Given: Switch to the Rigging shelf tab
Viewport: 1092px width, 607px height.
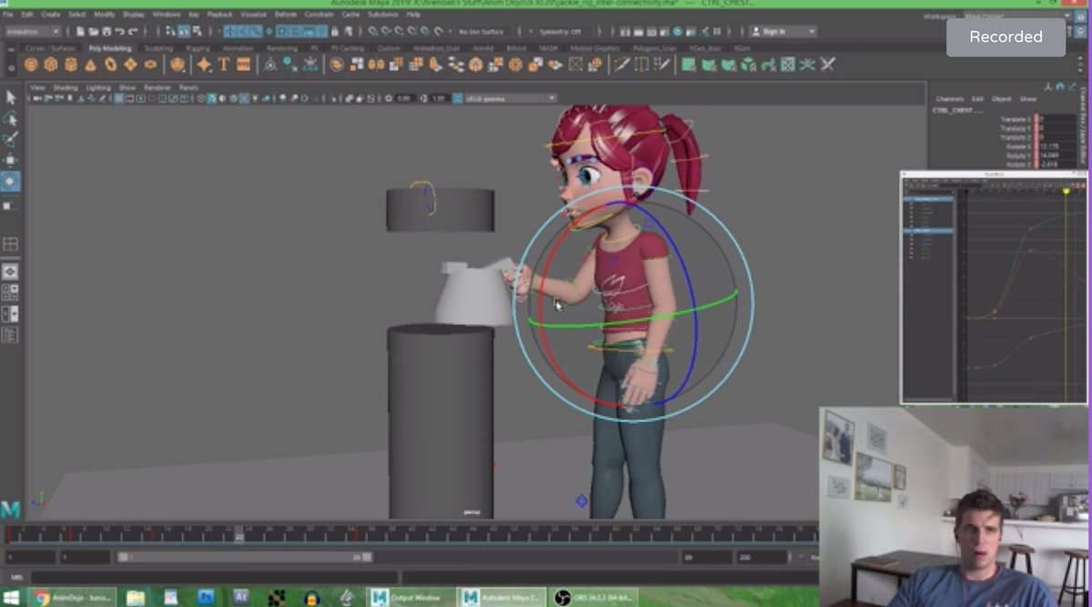Looking at the screenshot, I should pyautogui.click(x=198, y=48).
